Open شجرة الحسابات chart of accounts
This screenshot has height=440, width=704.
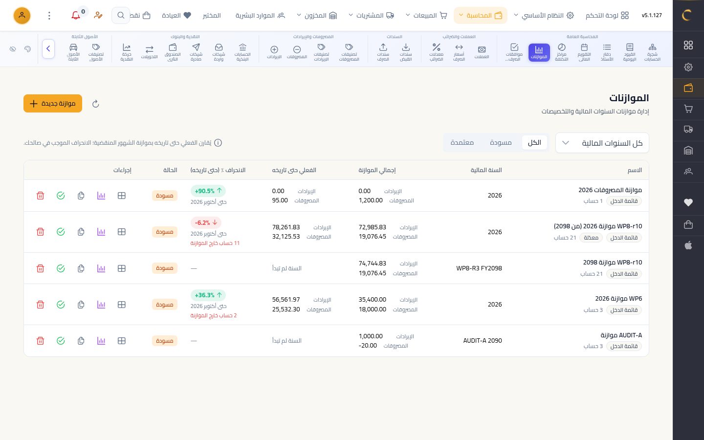(652, 52)
